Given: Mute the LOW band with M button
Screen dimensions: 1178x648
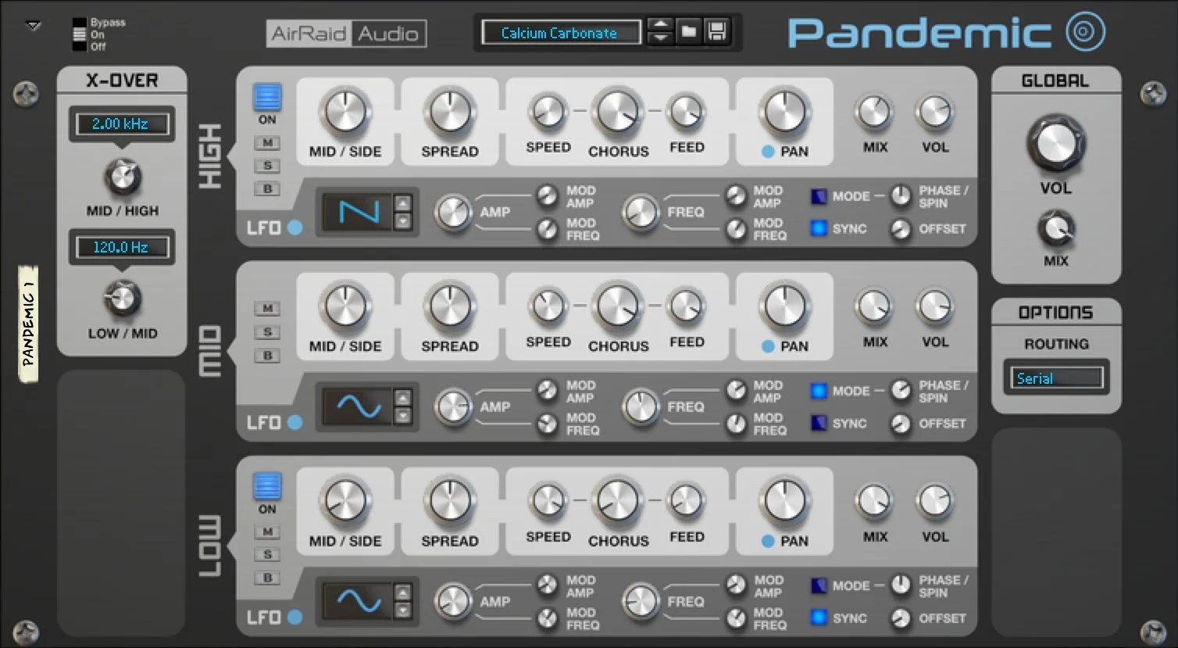Looking at the screenshot, I should point(267,532).
